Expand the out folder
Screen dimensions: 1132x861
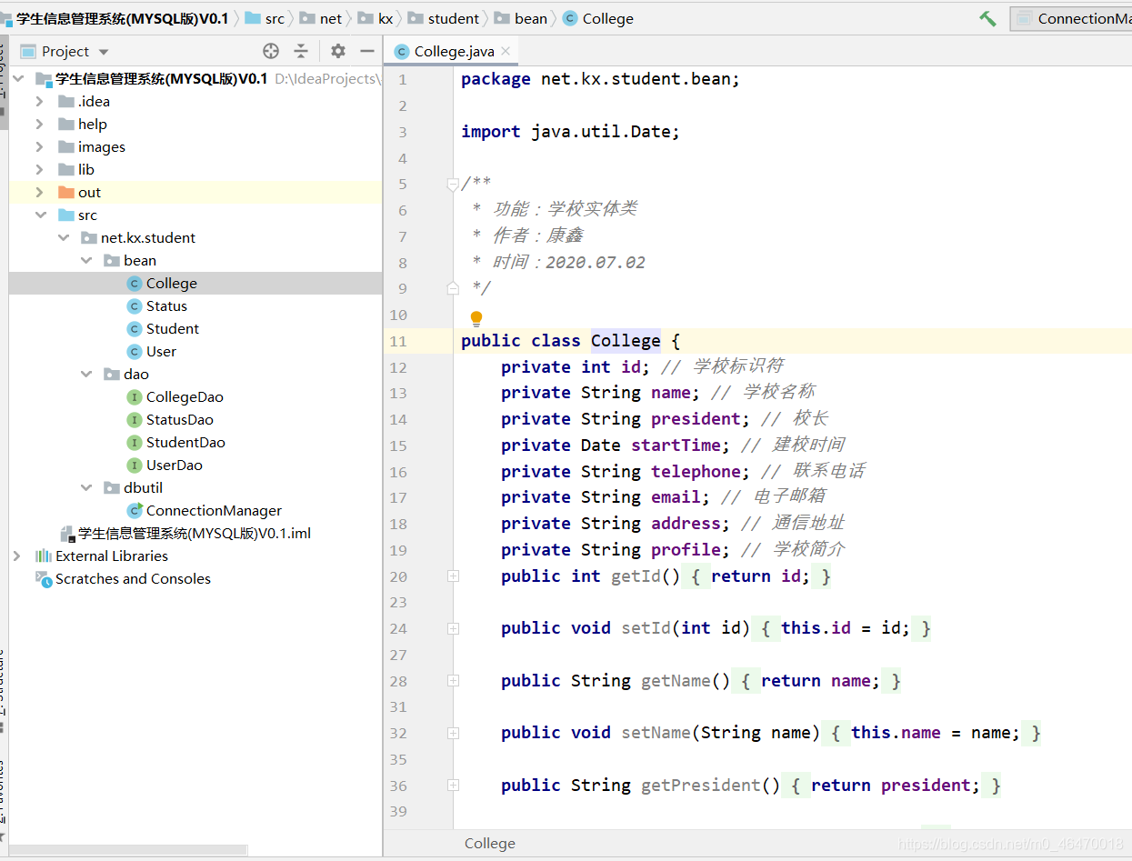pyautogui.click(x=39, y=192)
